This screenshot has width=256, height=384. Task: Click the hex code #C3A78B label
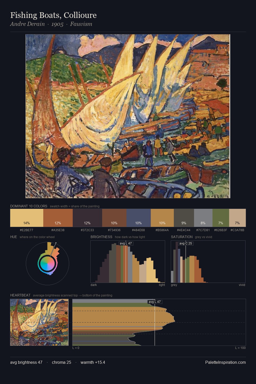pos(237,230)
